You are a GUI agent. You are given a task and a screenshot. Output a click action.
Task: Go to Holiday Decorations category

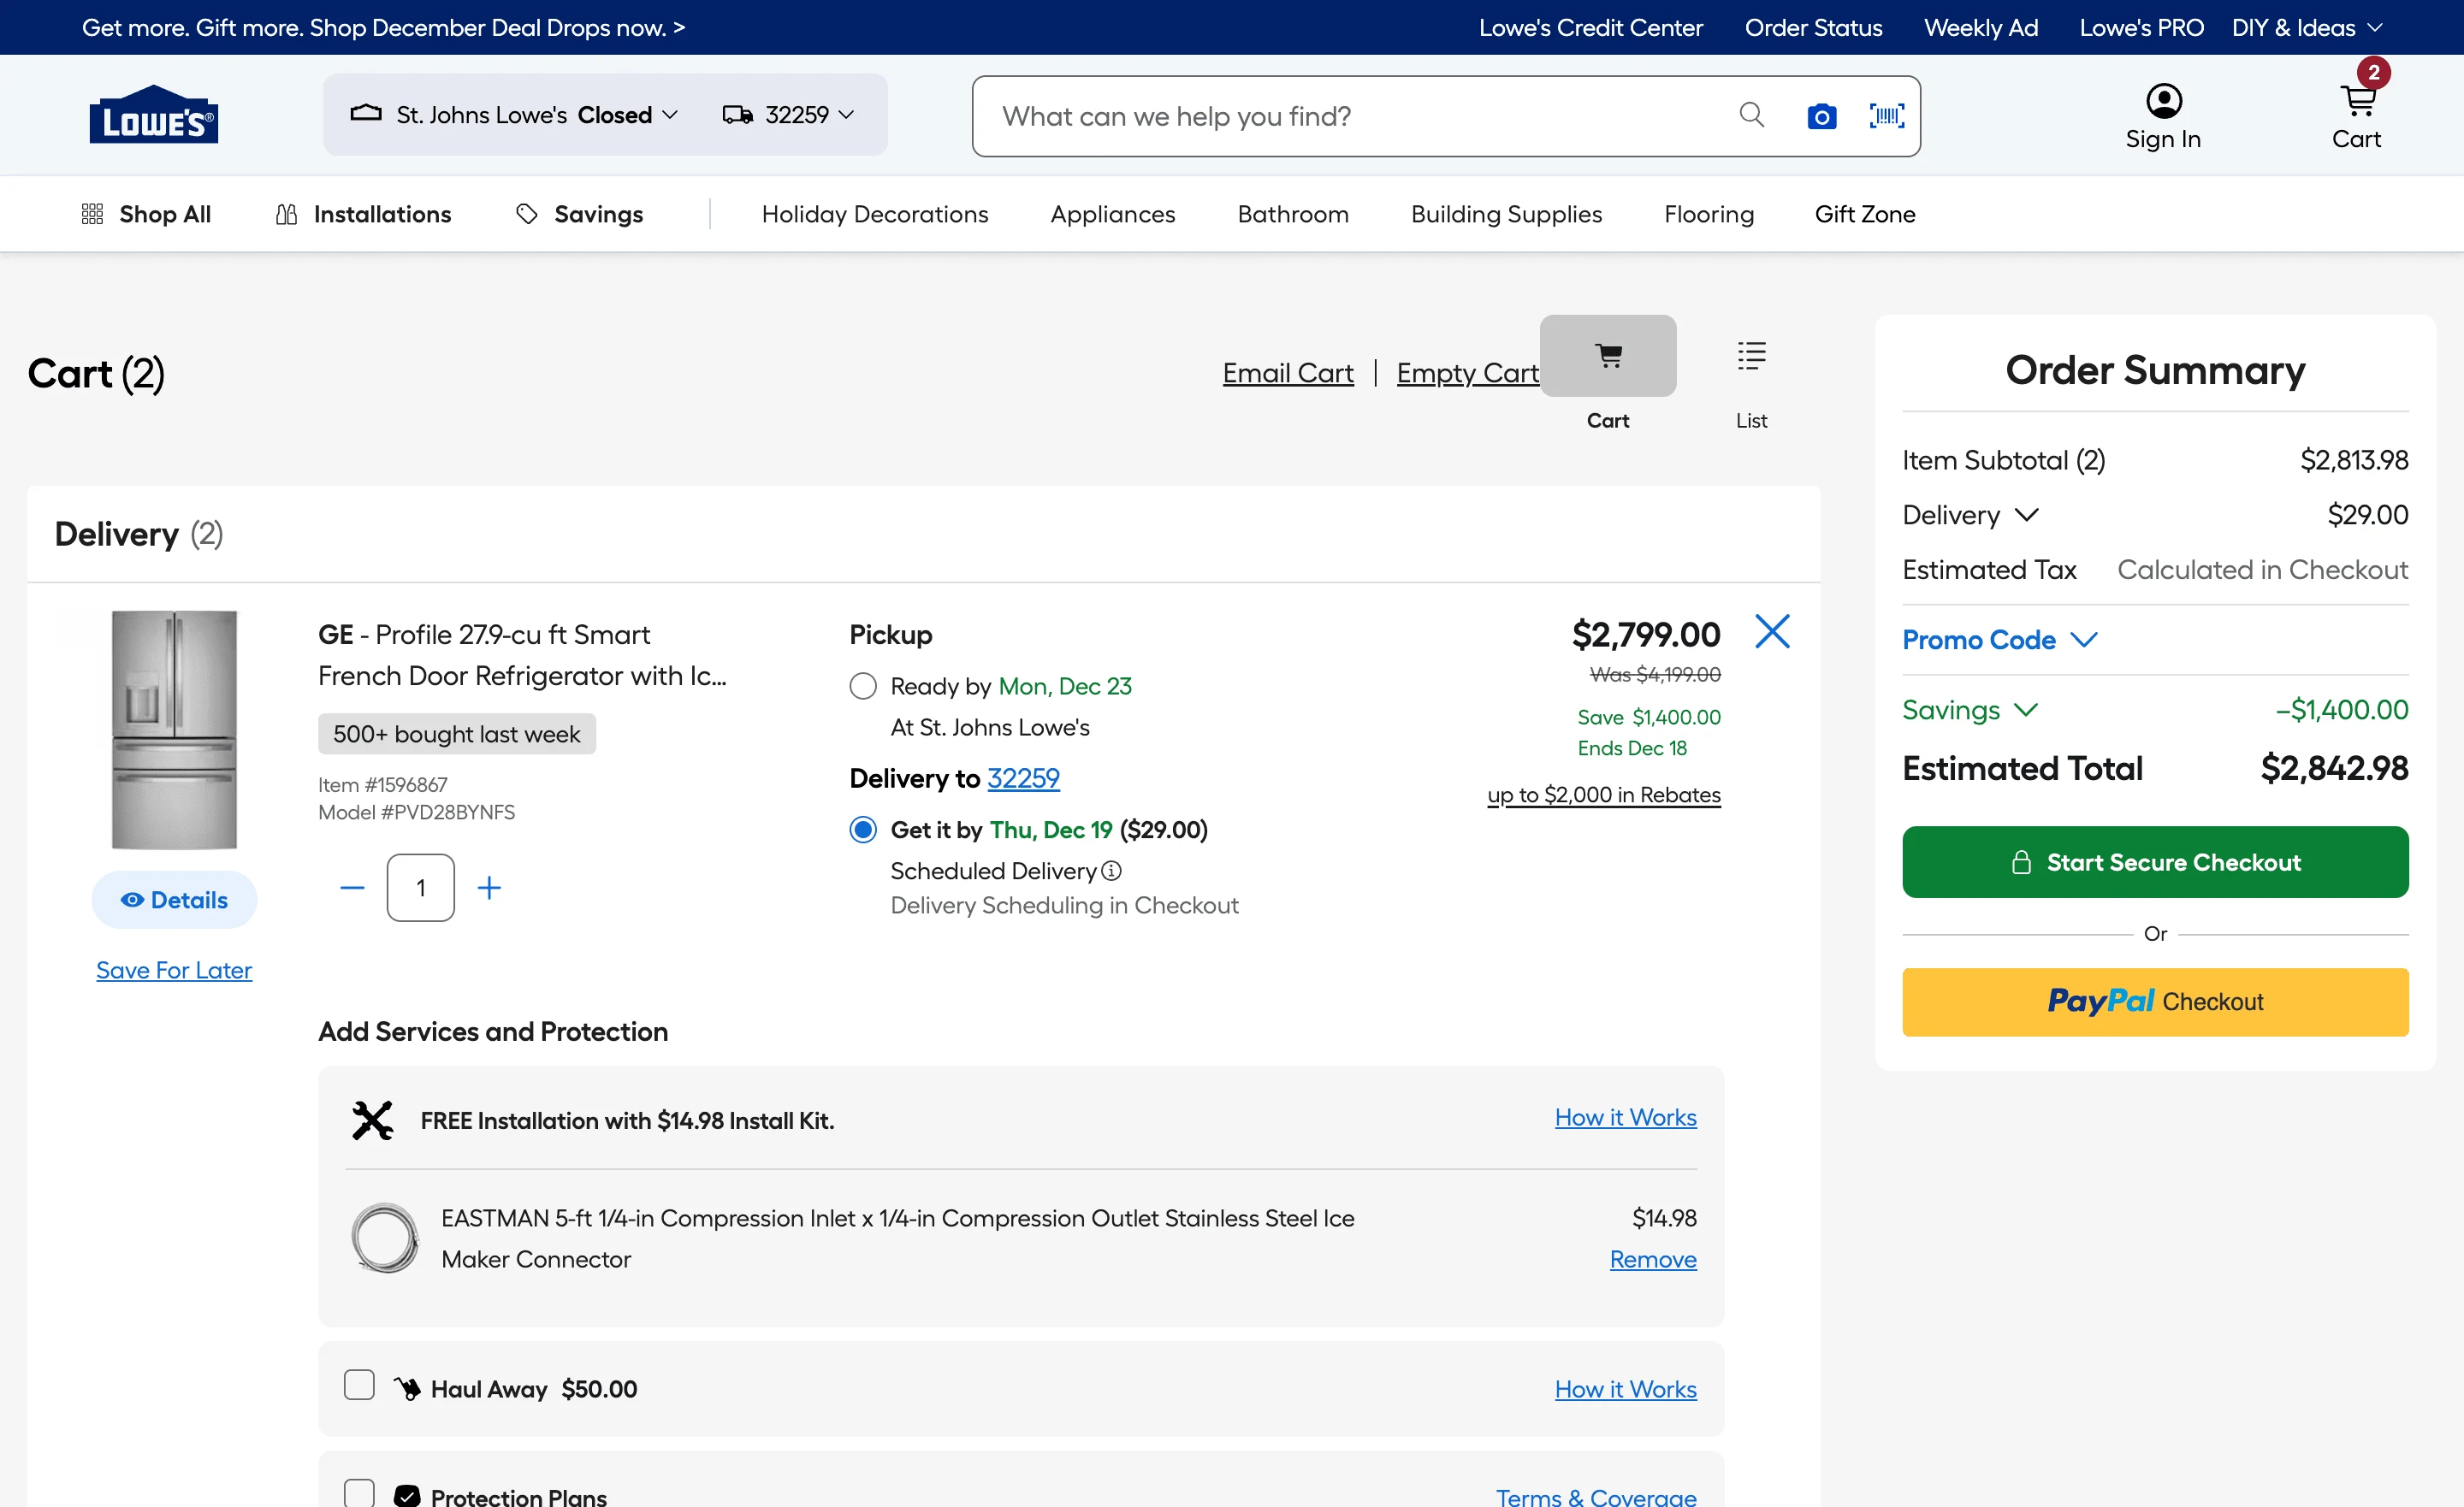pos(875,214)
